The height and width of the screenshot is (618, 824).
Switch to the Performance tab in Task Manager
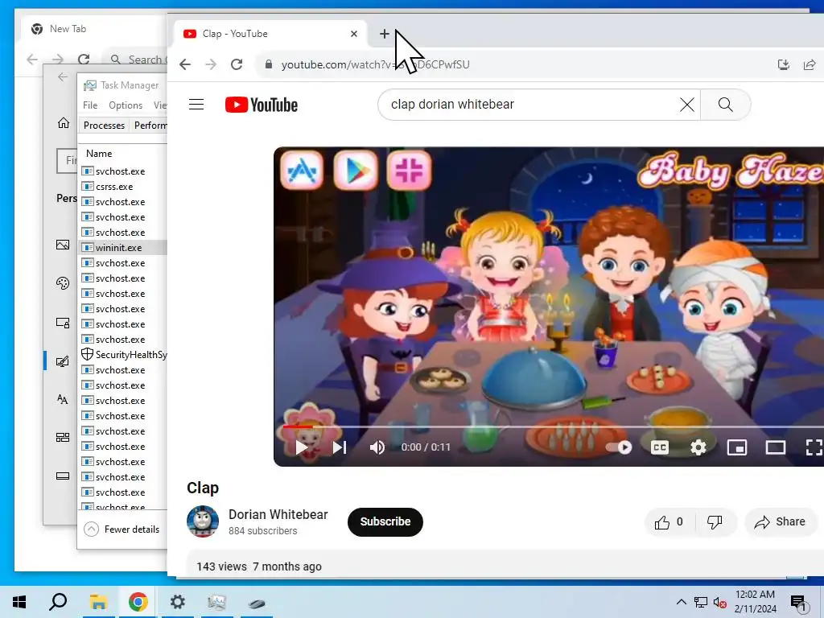150,125
